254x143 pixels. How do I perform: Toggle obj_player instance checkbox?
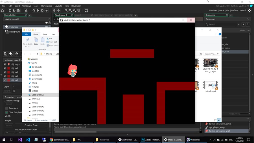[x=5, y=64]
